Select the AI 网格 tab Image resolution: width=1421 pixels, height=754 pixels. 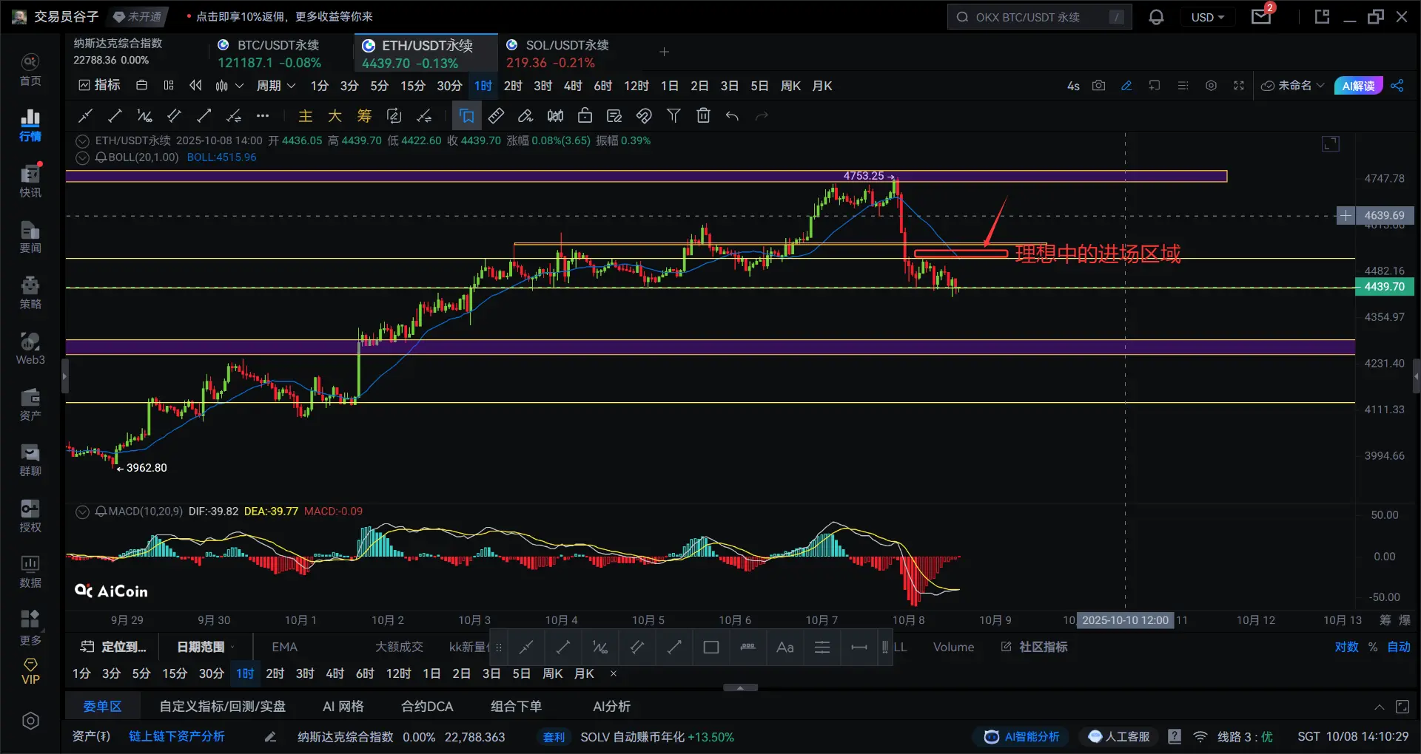[343, 707]
